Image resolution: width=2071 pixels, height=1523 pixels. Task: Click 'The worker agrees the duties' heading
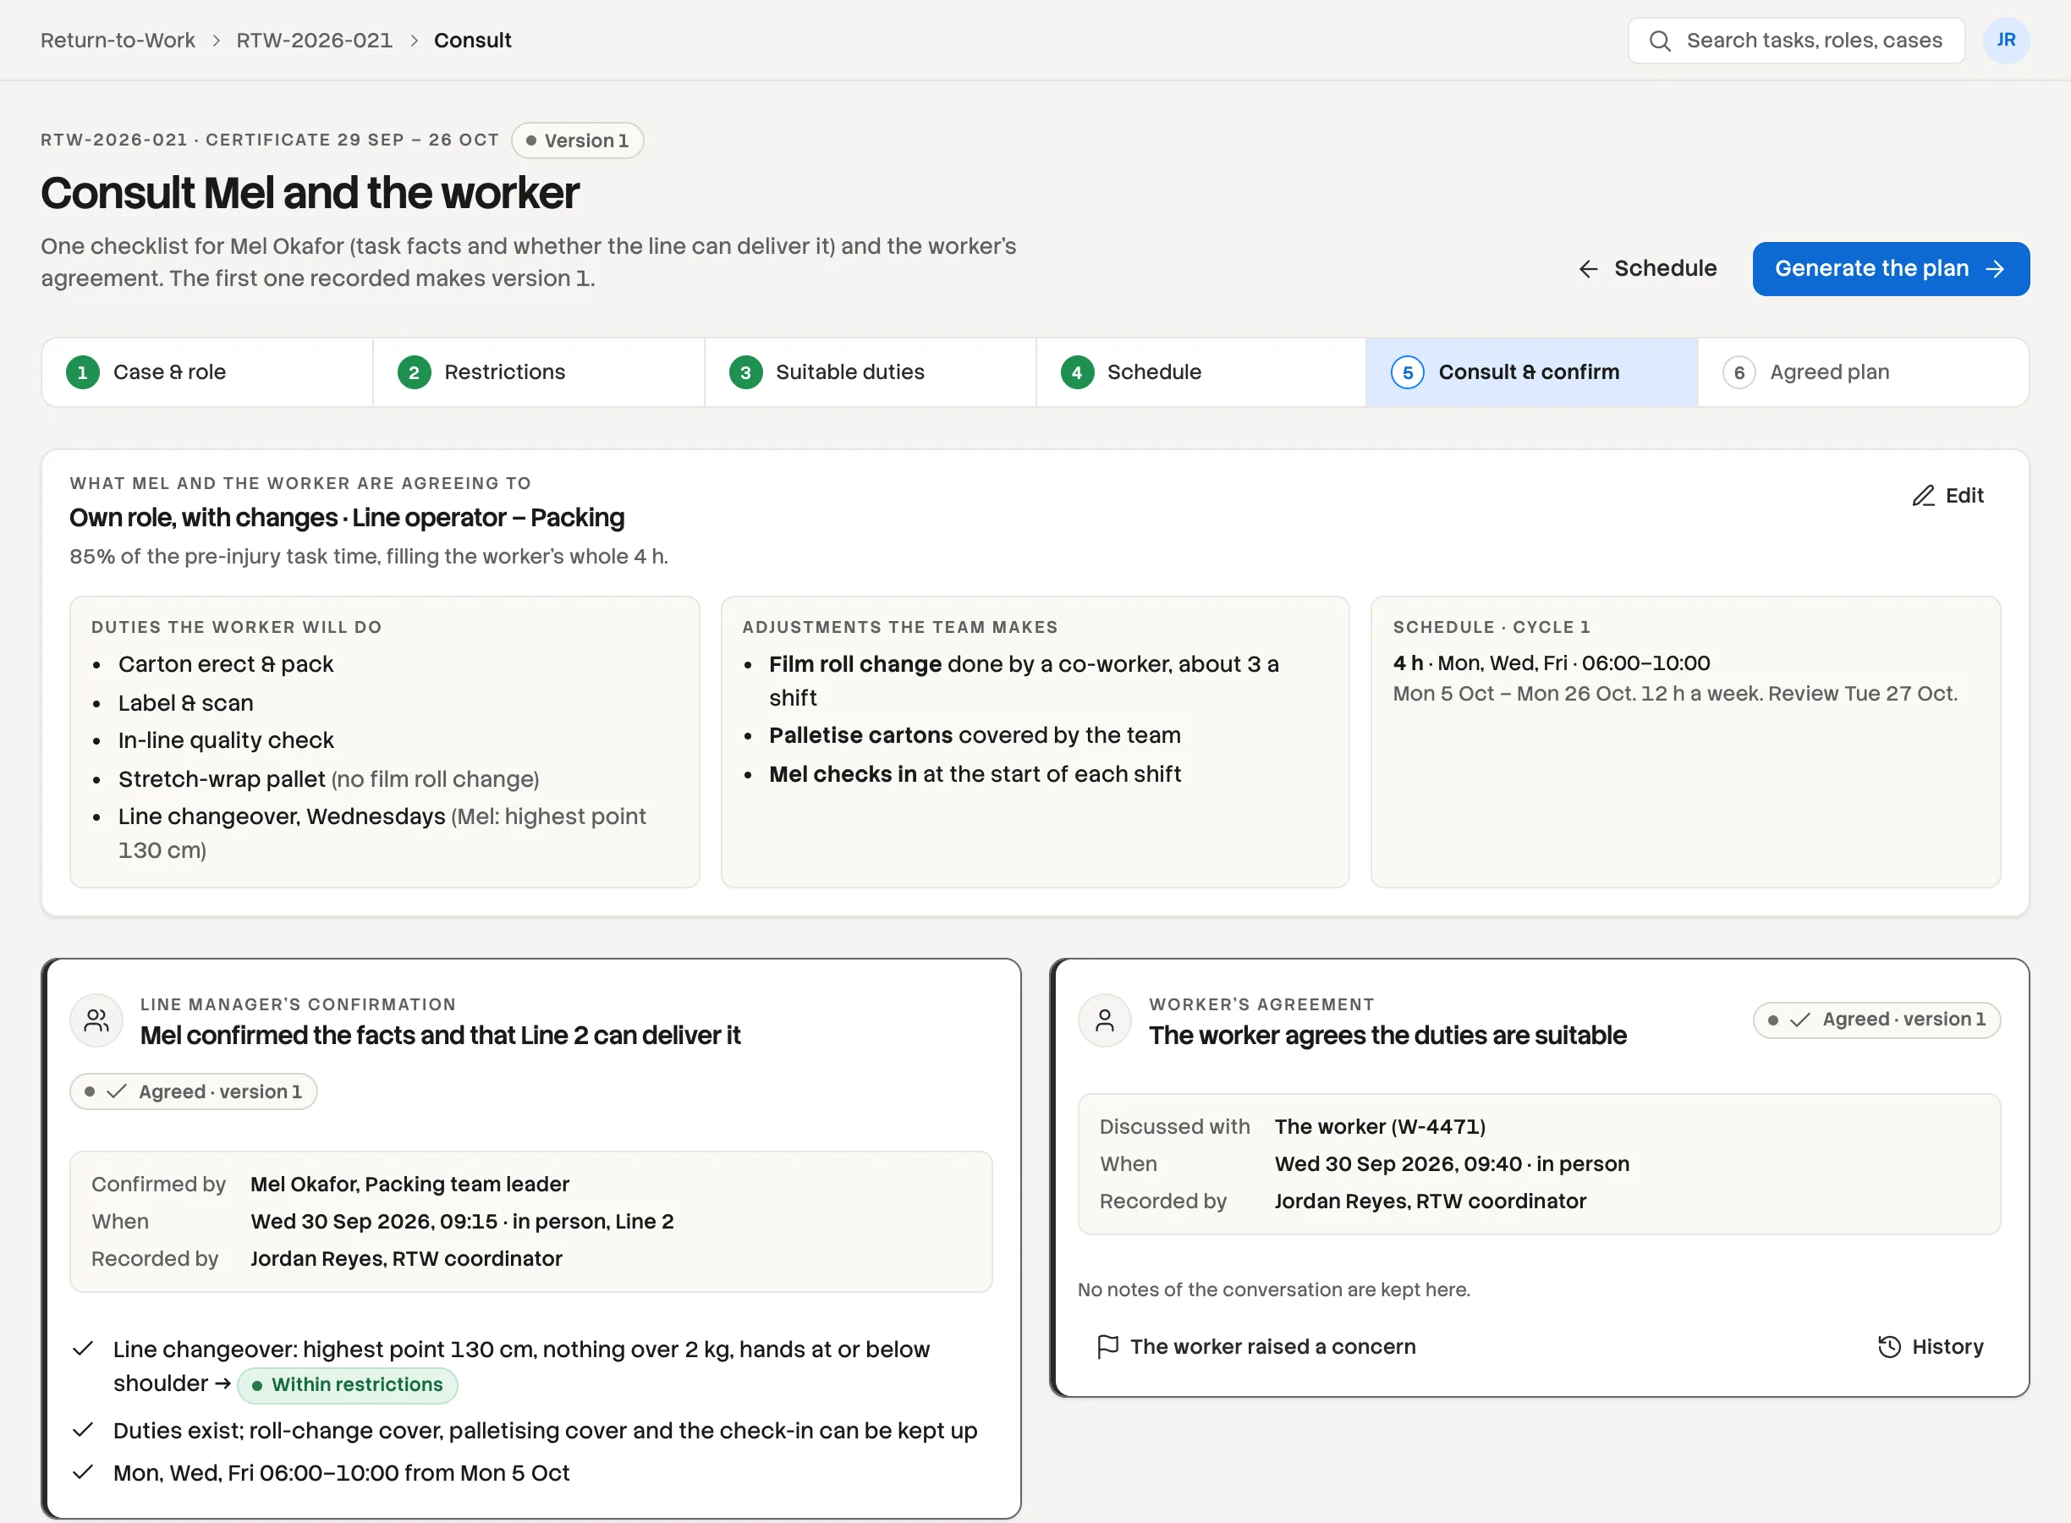[1387, 1036]
